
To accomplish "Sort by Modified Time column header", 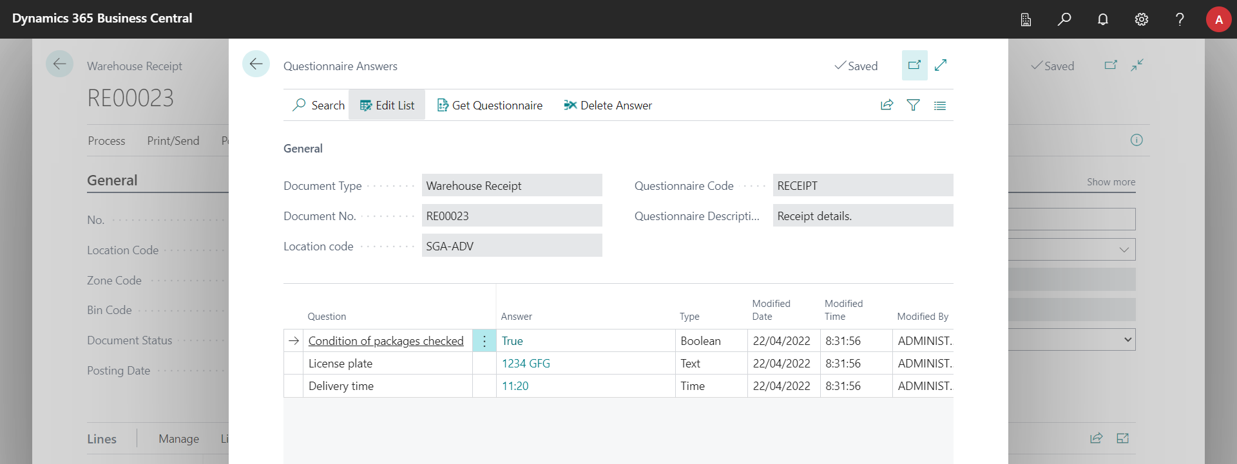I will click(x=843, y=310).
